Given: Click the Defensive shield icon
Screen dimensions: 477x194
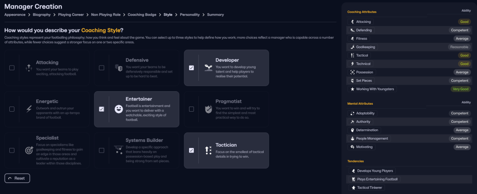Looking at the screenshot, I should 118,67.
